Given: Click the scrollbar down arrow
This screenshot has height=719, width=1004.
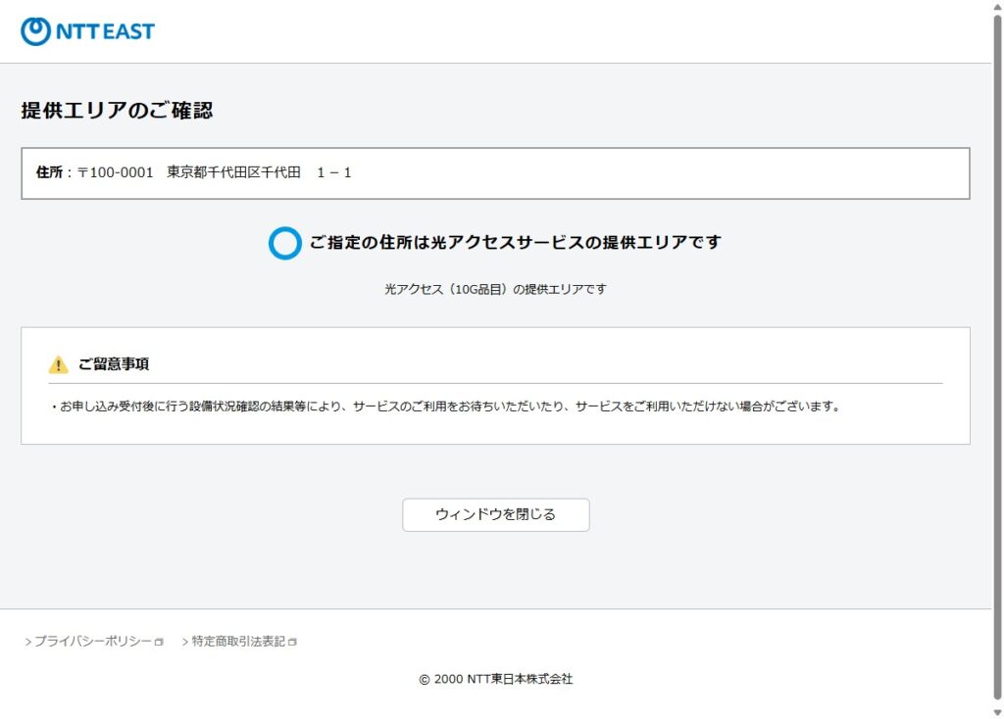Looking at the screenshot, I should tap(997, 712).
